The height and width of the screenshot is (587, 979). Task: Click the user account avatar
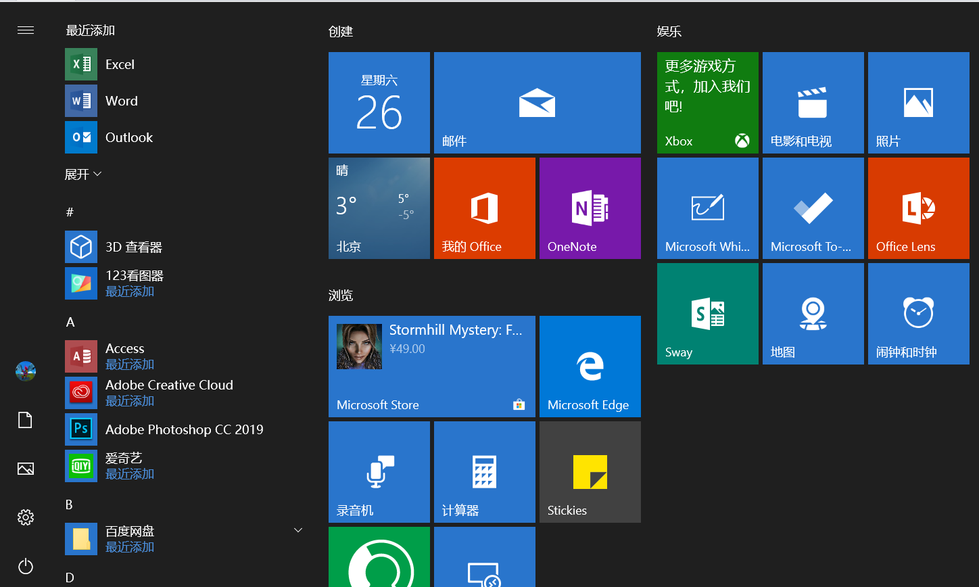pos(26,371)
